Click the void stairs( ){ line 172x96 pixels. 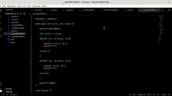(x=43, y=91)
